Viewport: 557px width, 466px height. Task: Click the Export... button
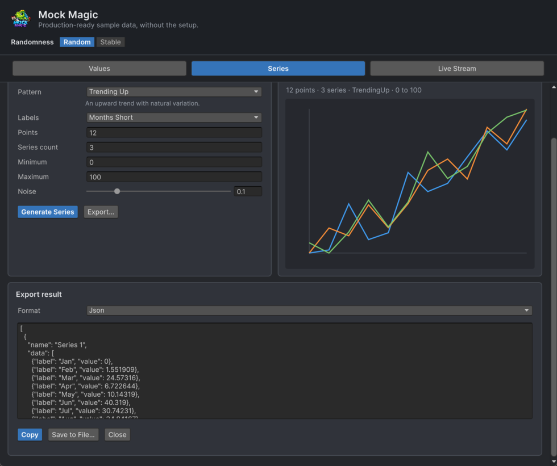click(101, 212)
